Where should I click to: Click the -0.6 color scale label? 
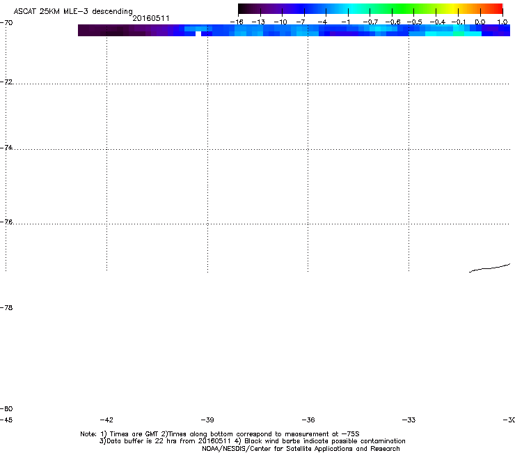pos(393,22)
